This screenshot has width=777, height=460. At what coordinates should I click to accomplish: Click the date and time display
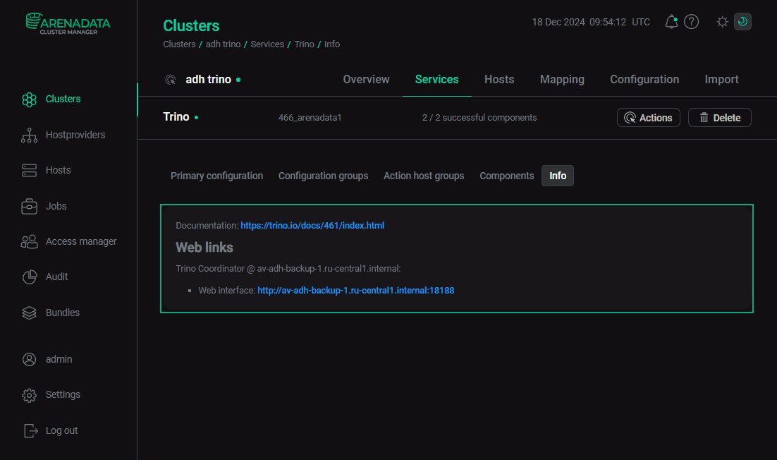pos(591,23)
